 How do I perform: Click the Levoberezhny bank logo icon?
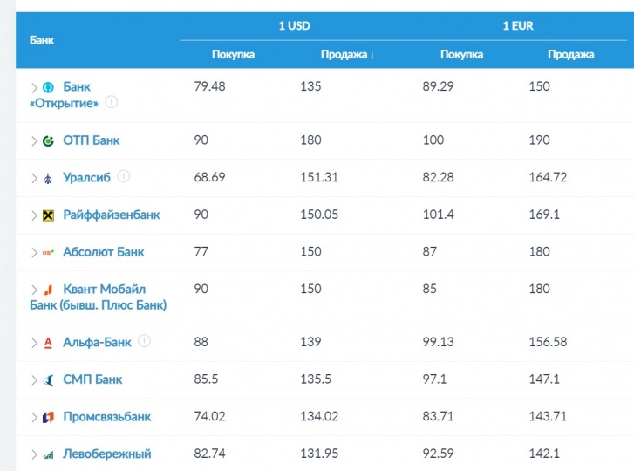pyautogui.click(x=49, y=454)
